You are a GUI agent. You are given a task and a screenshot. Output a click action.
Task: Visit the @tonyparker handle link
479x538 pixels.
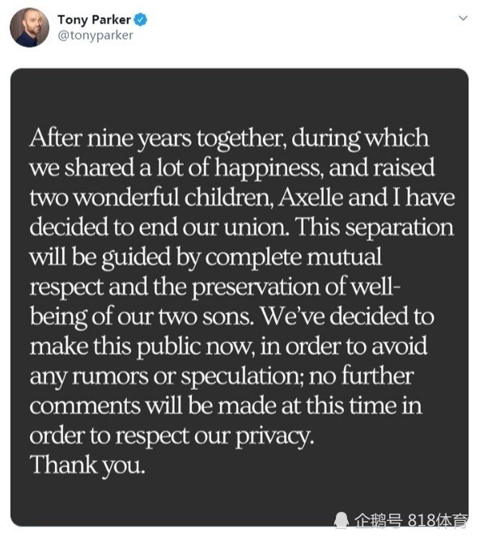pyautogui.click(x=95, y=36)
